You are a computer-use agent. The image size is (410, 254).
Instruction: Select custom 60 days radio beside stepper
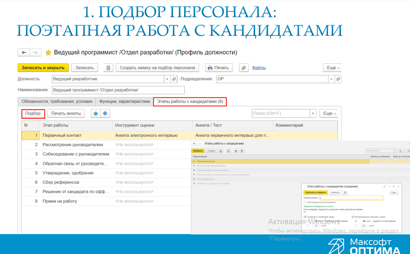point(356,226)
